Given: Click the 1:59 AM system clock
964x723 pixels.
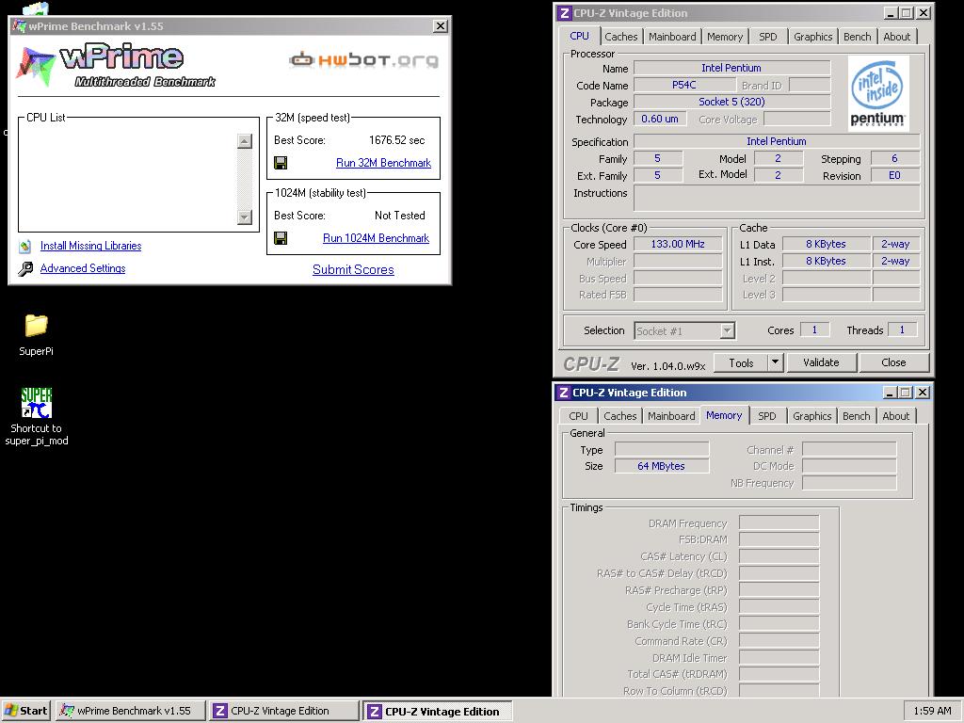Looking at the screenshot, I should (932, 711).
